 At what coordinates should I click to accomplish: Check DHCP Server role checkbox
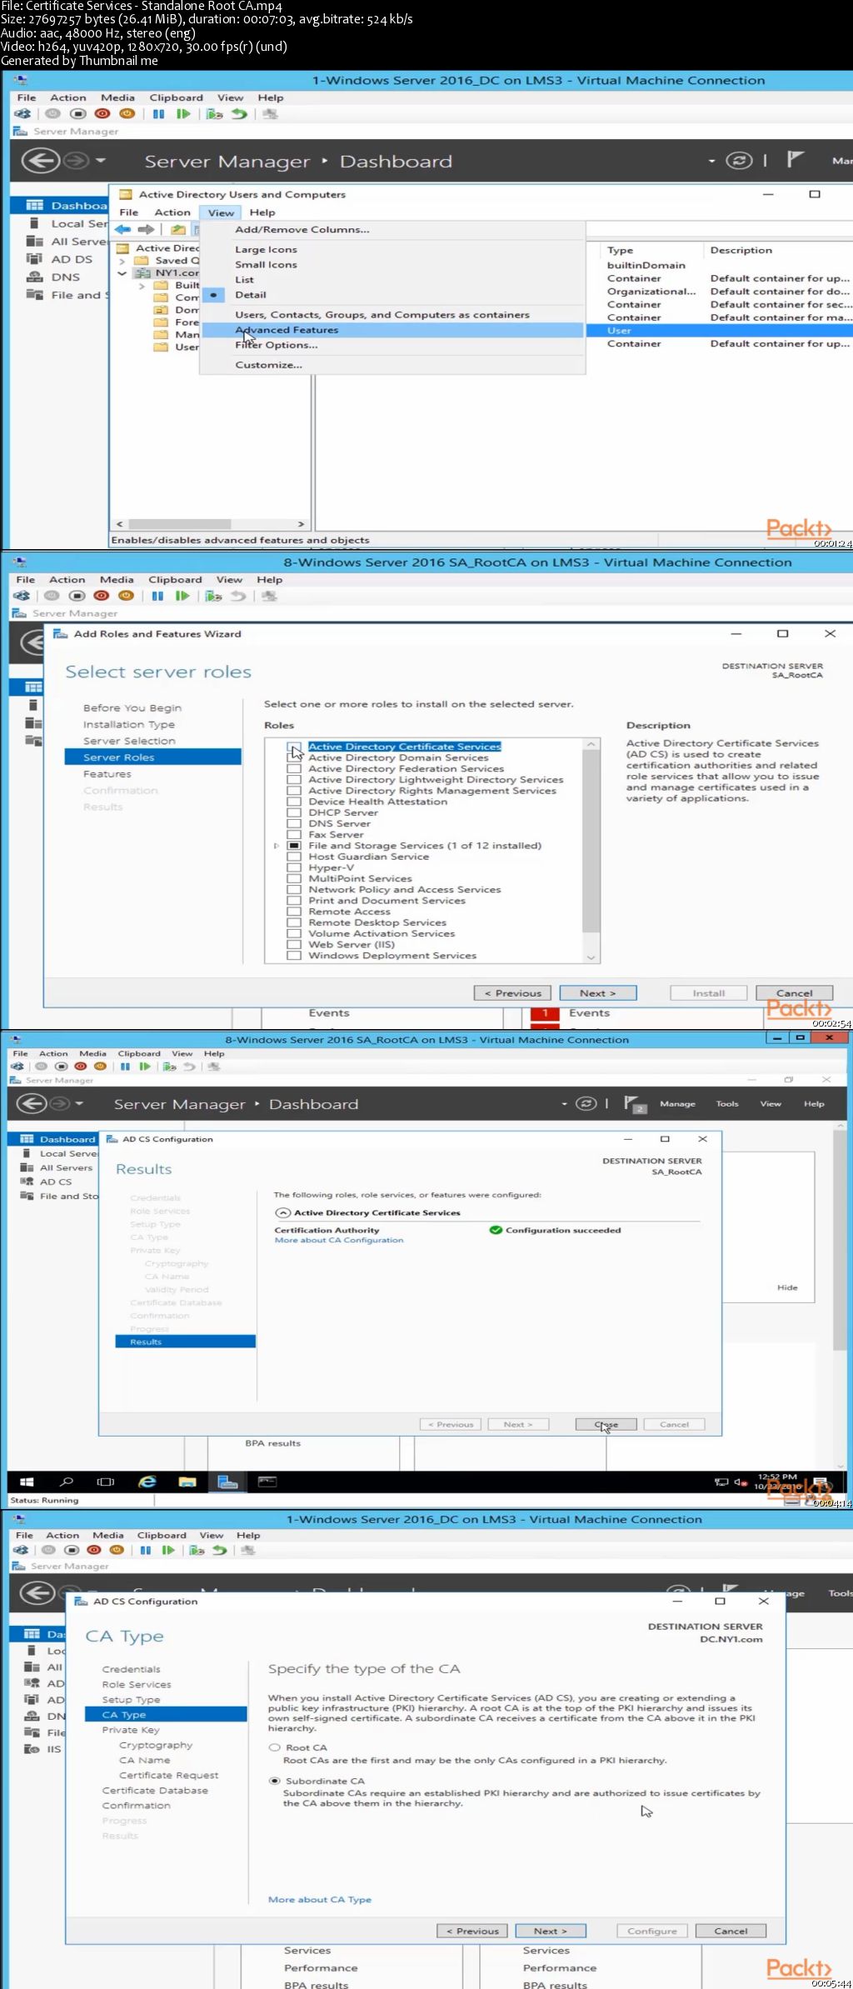[293, 812]
